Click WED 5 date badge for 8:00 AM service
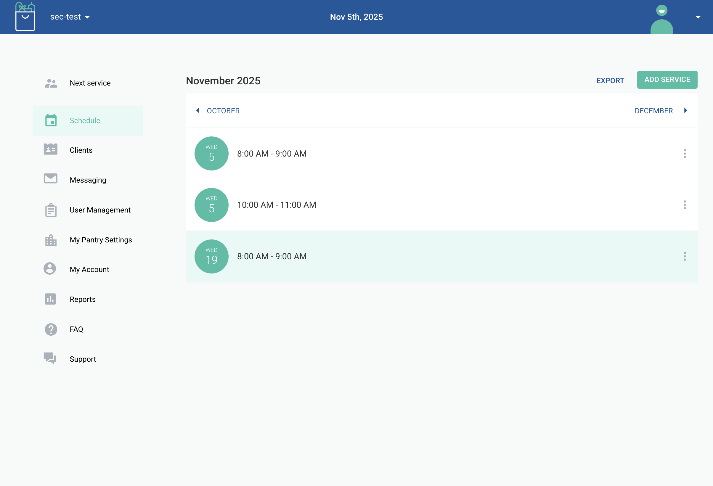Image resolution: width=713 pixels, height=486 pixels. click(x=211, y=153)
